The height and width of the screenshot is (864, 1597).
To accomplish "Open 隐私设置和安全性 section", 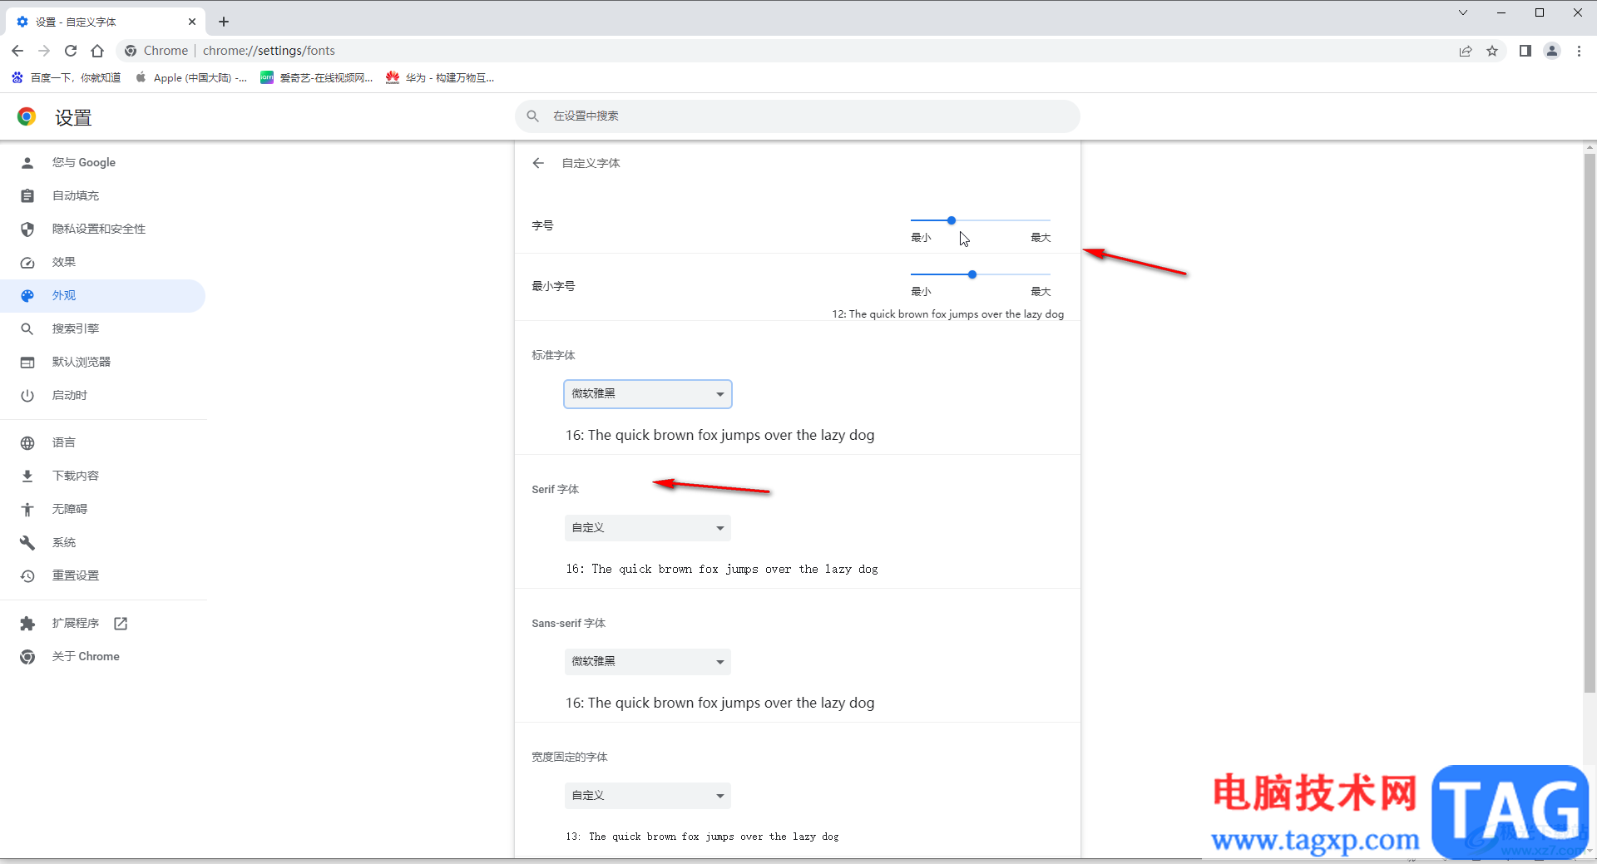I will (103, 229).
